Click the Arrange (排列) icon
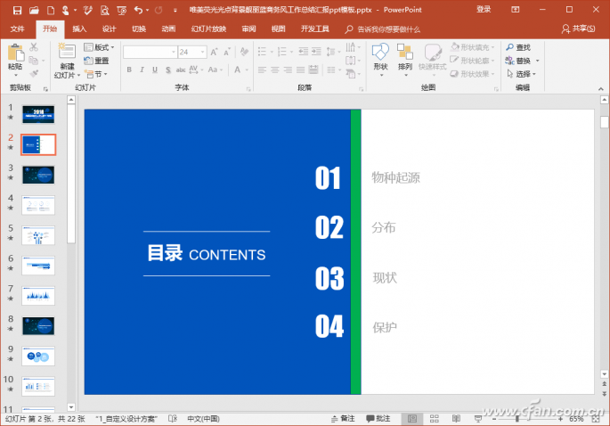610x426 pixels. click(x=405, y=52)
